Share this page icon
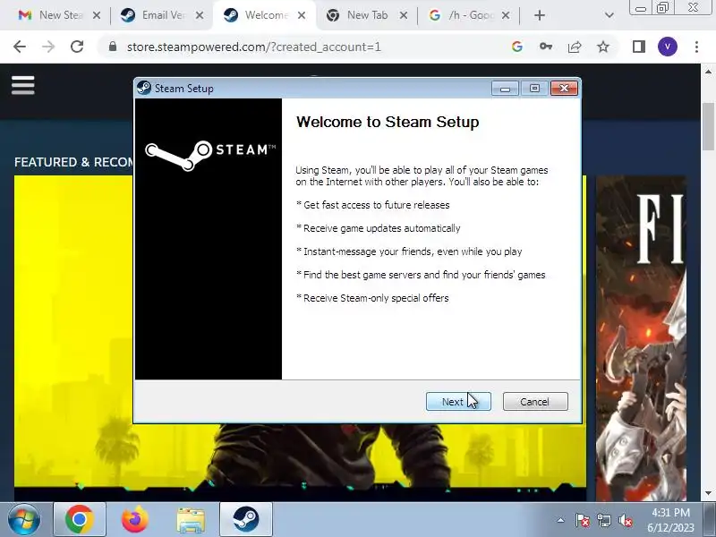Image resolution: width=716 pixels, height=537 pixels. coord(575,47)
